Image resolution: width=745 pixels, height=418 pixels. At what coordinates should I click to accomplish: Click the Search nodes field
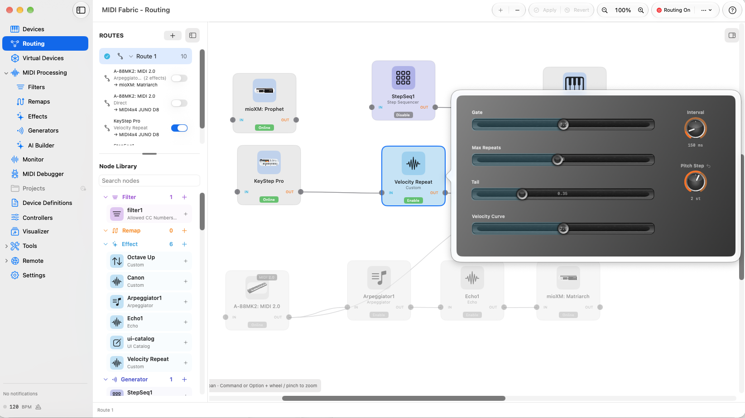(x=149, y=180)
